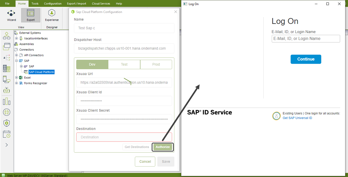
Task: Select SAP Cloud Platform in the tree
Action: (x=42, y=72)
